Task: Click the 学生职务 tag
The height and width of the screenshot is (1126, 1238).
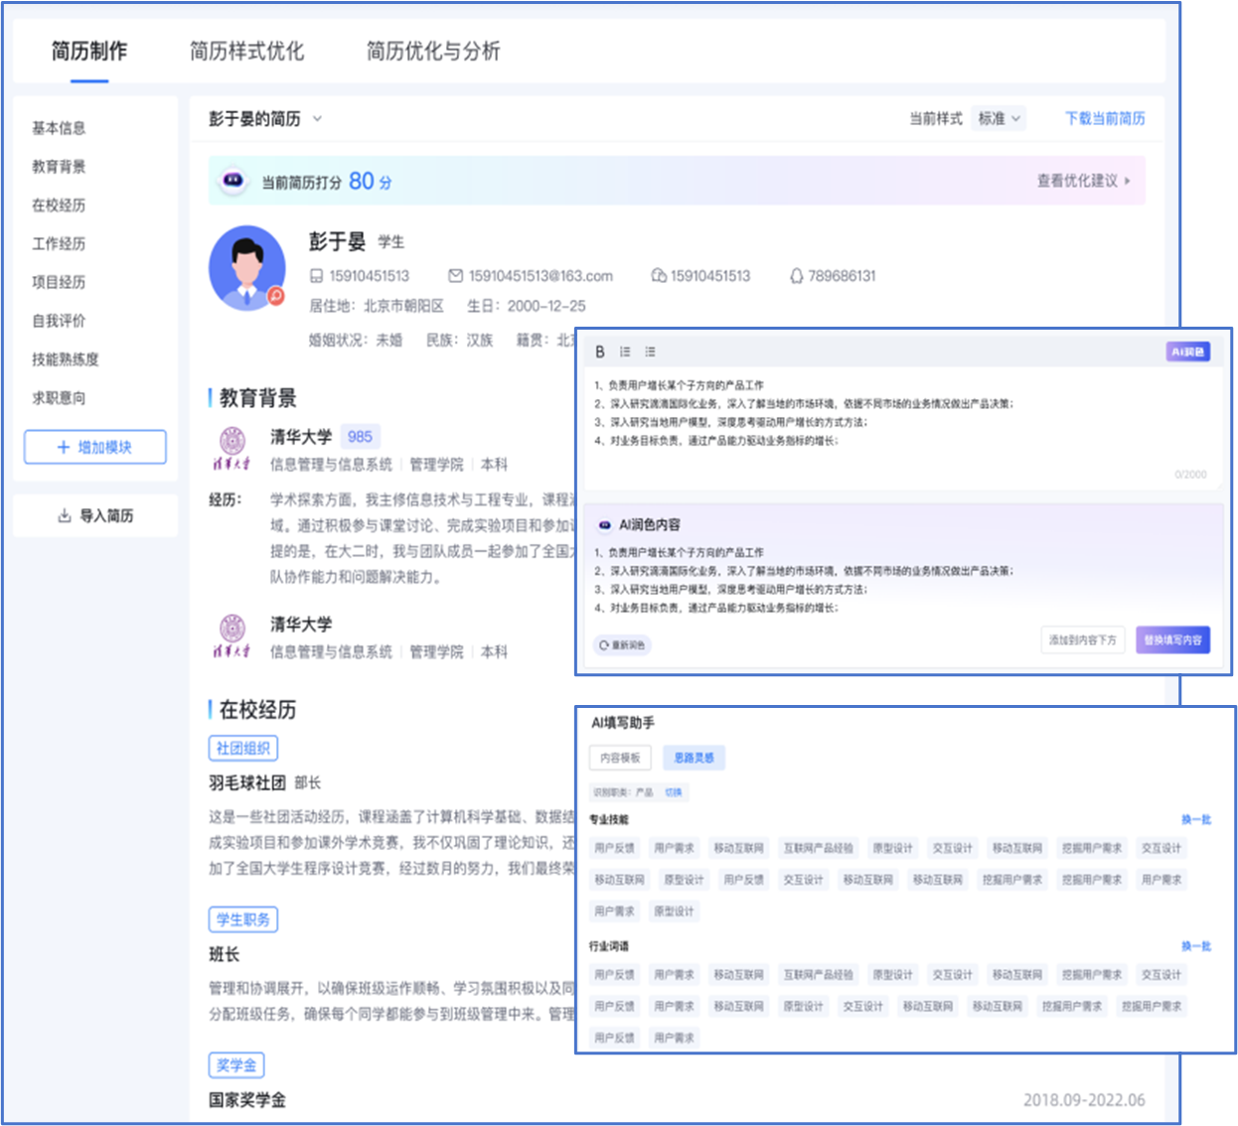Action: (243, 919)
